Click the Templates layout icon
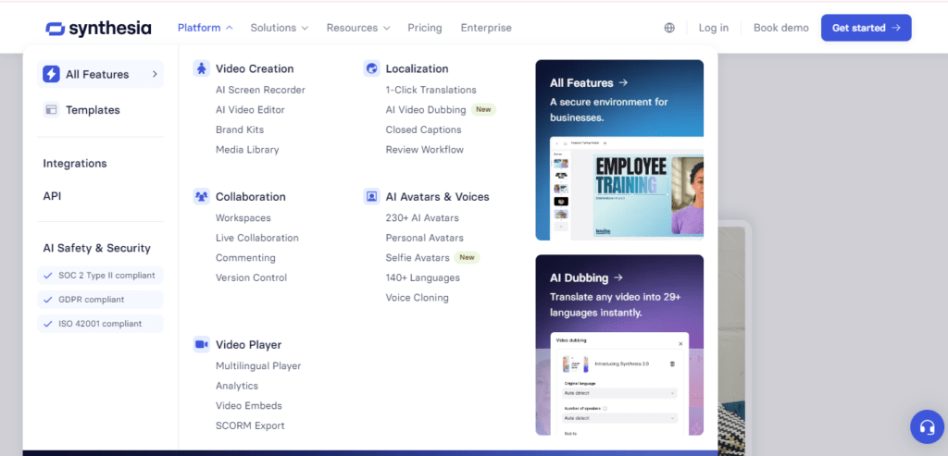The height and width of the screenshot is (456, 948). 52,110
